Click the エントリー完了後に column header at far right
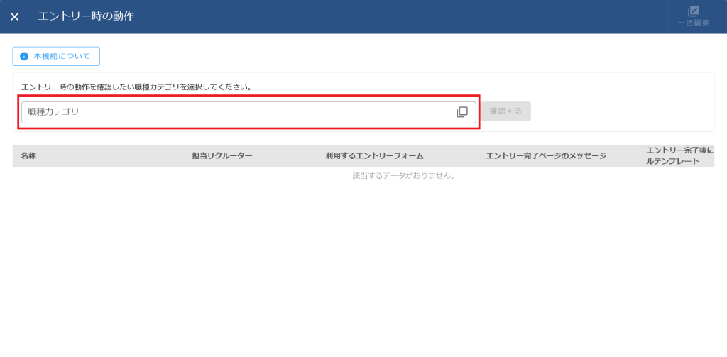Screen dimensions: 727x357 click(x=679, y=155)
